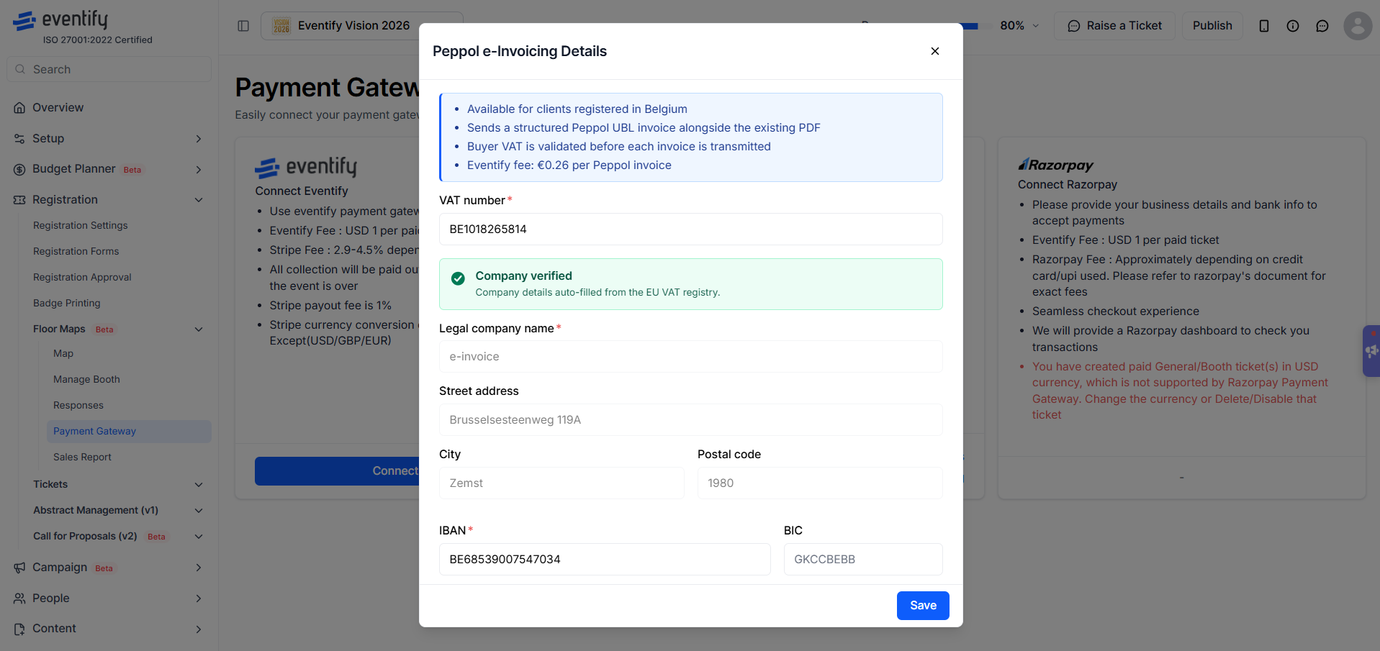Open floor map Responses
Screen dimensions: 1380x651
pyautogui.click(x=78, y=406)
